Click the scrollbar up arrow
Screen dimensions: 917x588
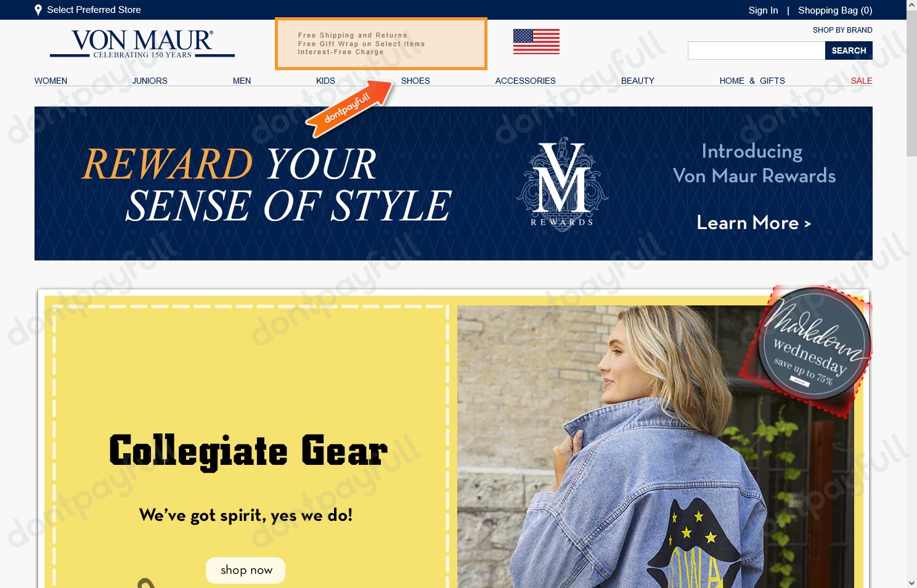coord(911,5)
